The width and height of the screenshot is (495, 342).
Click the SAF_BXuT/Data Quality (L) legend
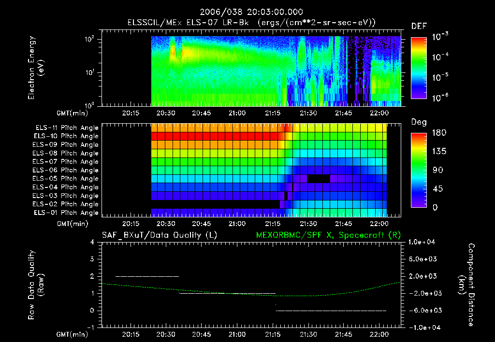[160, 235]
